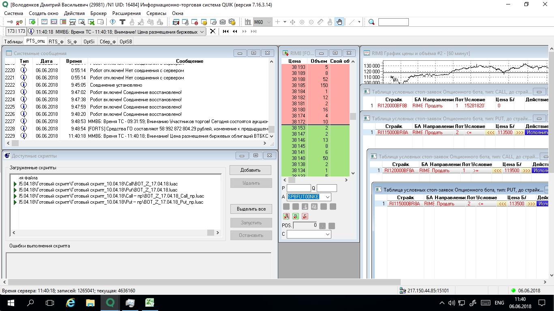Image resolution: width=554 pixels, height=311 pixels.
Task: Open the Брокер menu
Action: tap(98, 13)
